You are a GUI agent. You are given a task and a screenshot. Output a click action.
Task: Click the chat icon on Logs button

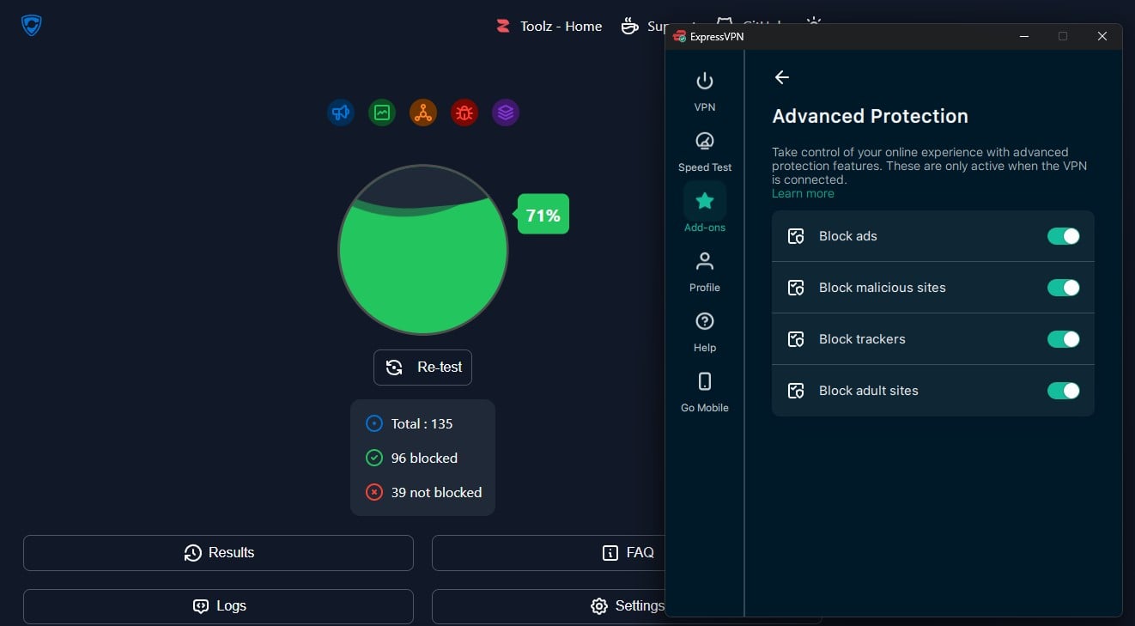[201, 606]
